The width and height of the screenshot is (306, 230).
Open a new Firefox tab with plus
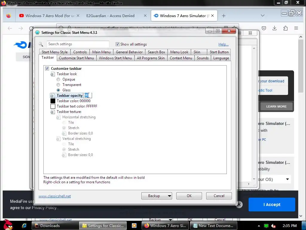[x=224, y=16]
